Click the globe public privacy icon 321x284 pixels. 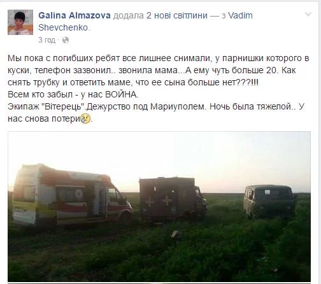pyautogui.click(x=66, y=40)
